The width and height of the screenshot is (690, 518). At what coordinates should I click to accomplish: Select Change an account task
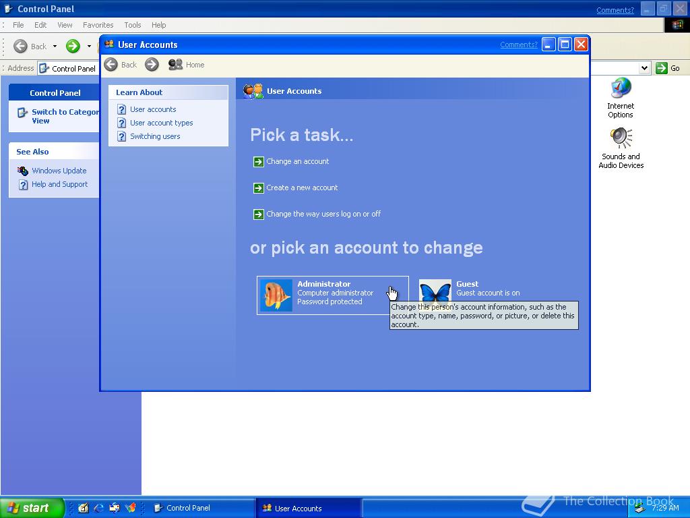point(297,161)
